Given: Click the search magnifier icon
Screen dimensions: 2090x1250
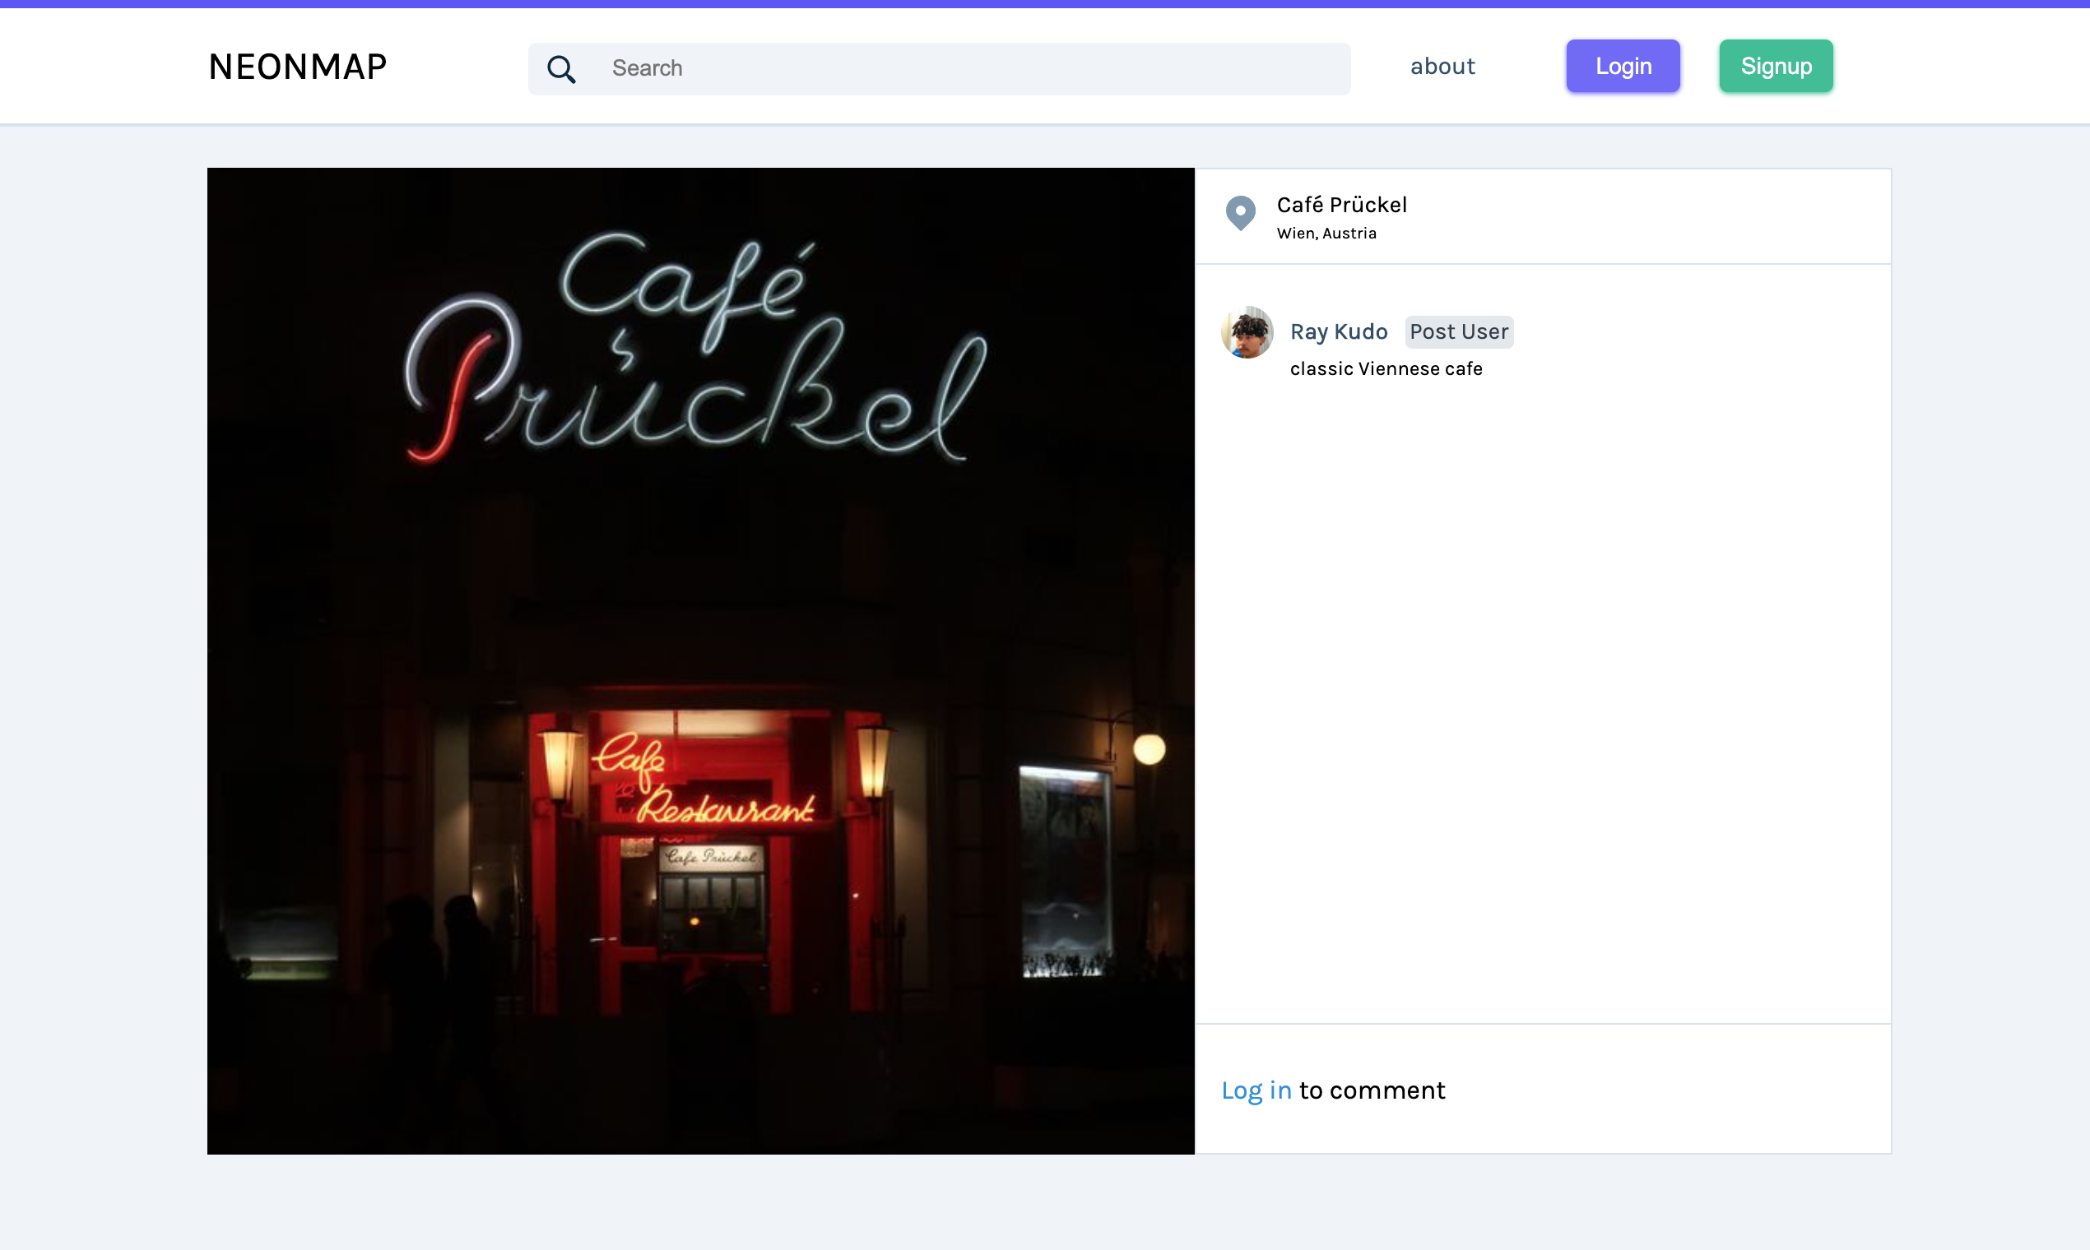Looking at the screenshot, I should click(562, 68).
